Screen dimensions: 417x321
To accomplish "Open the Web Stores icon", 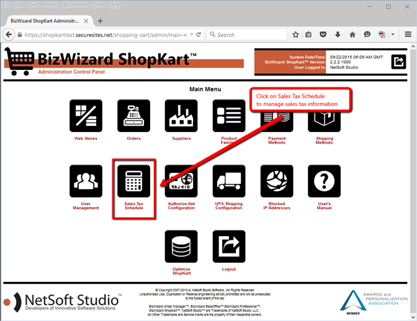I will point(86,116).
